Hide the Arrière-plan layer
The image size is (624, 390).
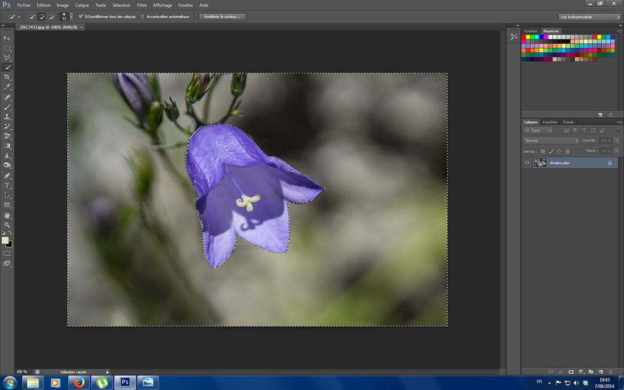(x=527, y=162)
